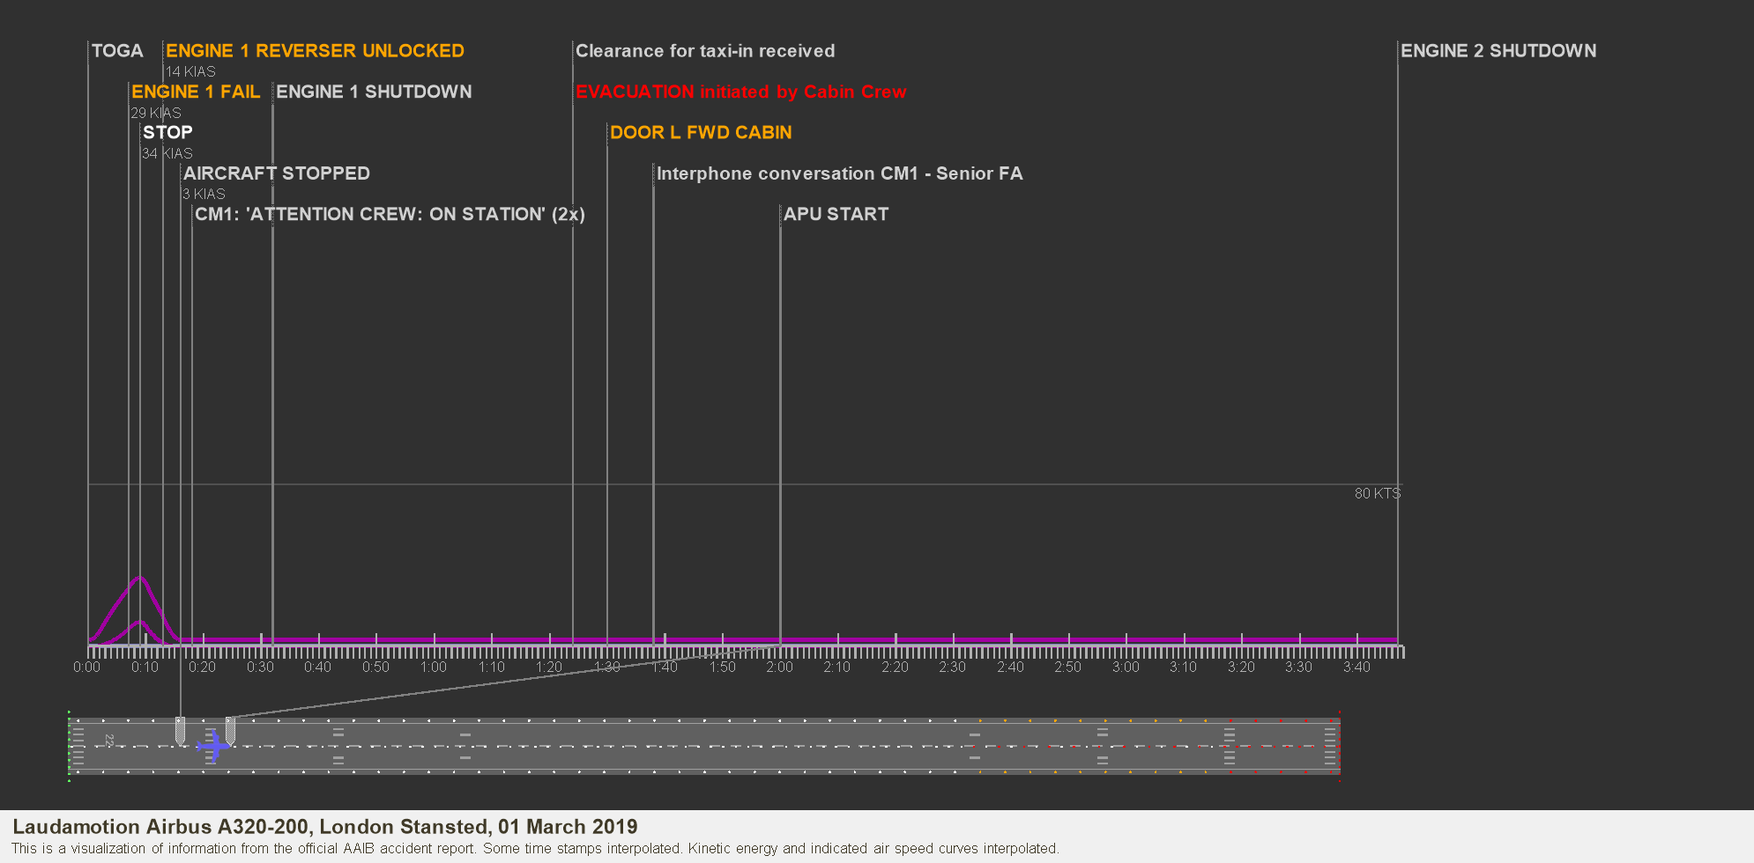The height and width of the screenshot is (863, 1754).
Task: Select the ENGINE 1 FAIL warning label
Action: 196,92
